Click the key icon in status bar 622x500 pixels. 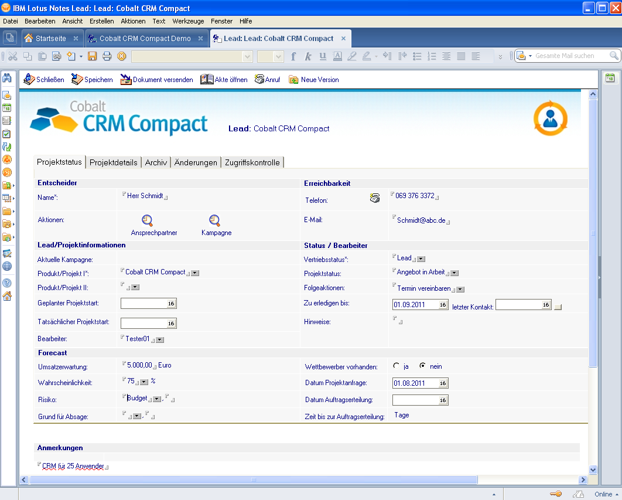click(556, 494)
